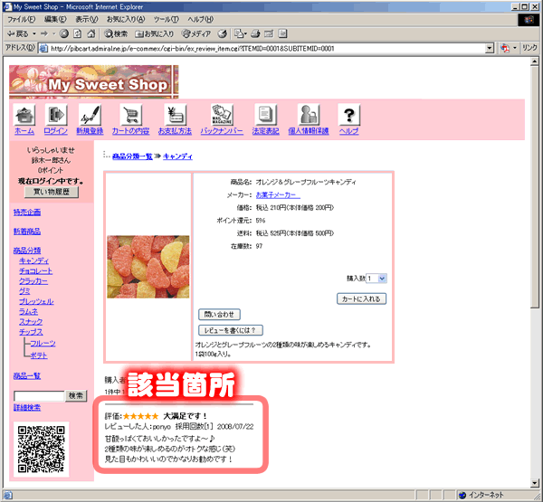This screenshot has width=543, height=502.
Task: Open the cart contents (カートの内容) icon
Action: click(130, 115)
